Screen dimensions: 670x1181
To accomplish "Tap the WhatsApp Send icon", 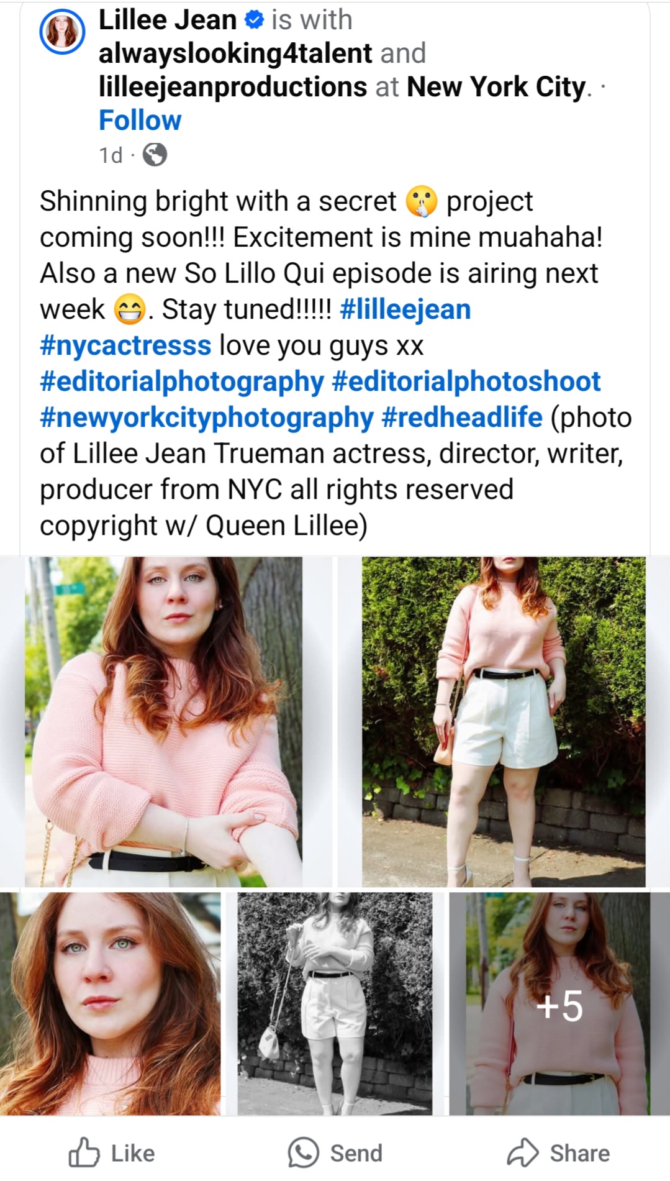I will (303, 1152).
